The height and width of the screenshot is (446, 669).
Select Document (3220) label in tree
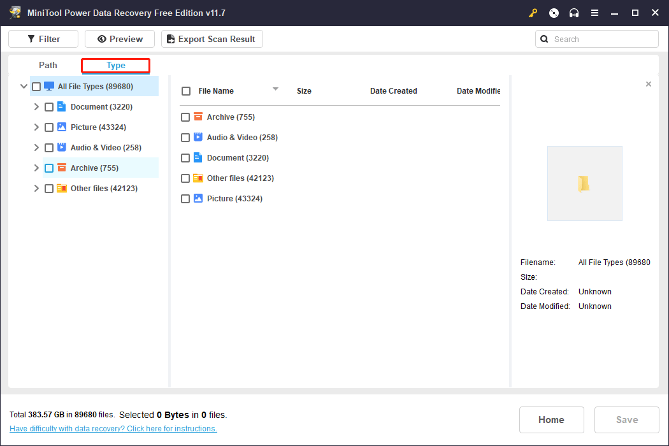click(101, 106)
